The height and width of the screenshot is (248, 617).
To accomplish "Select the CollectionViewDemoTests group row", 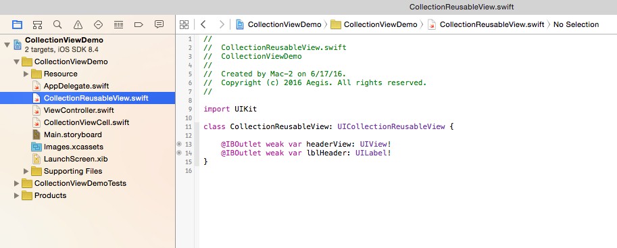I will click(87, 183).
